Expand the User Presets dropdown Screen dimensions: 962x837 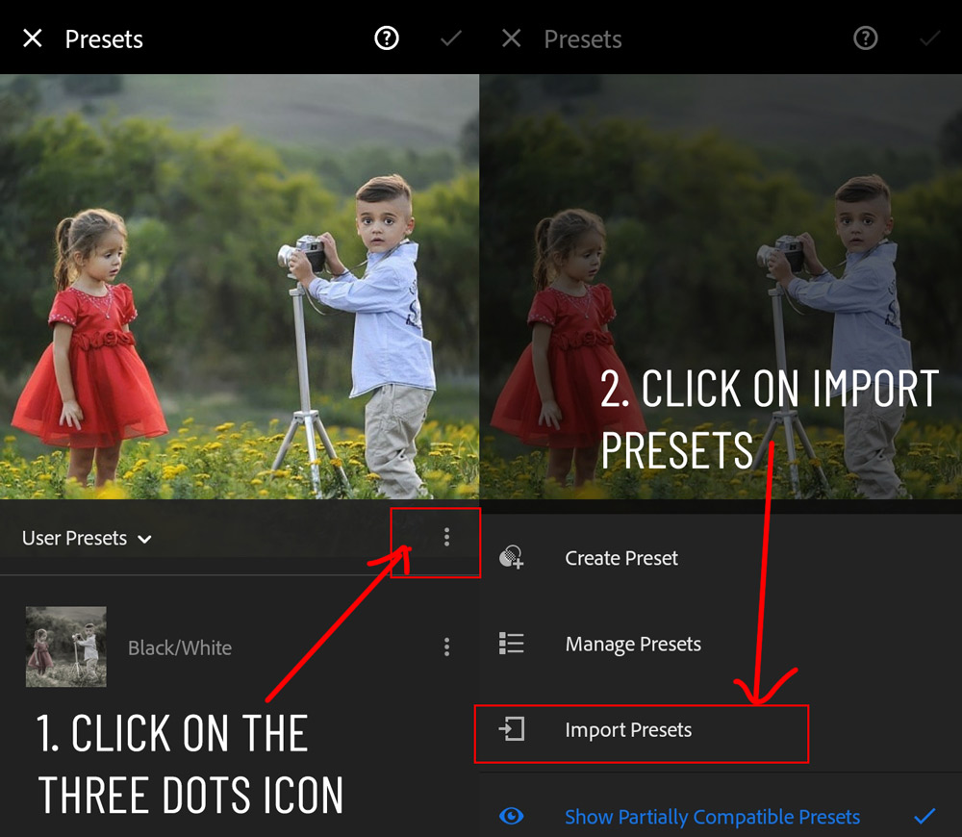[x=87, y=538]
